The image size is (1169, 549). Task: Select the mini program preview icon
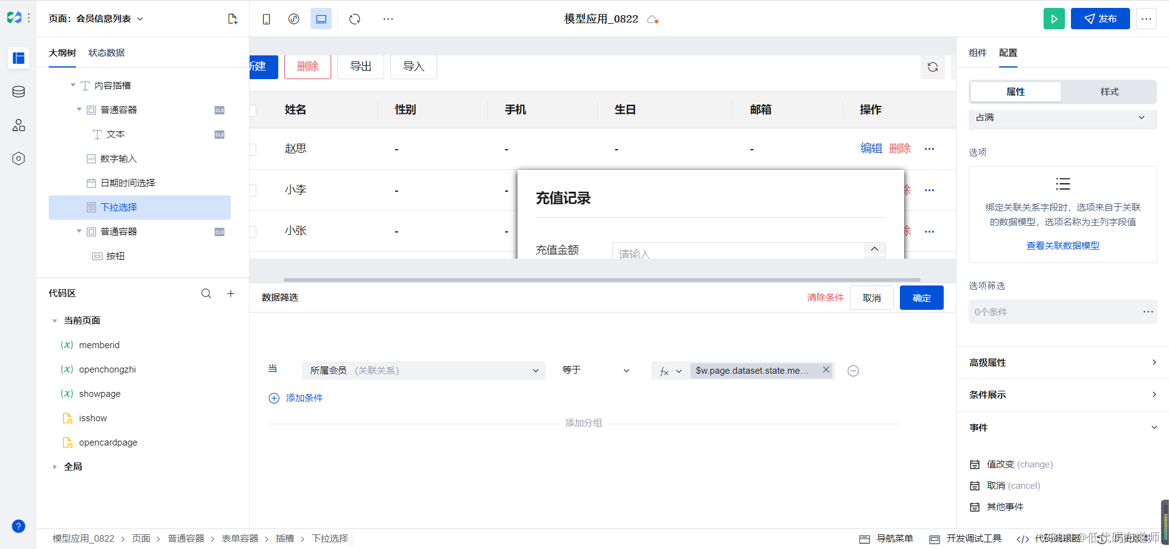[293, 19]
